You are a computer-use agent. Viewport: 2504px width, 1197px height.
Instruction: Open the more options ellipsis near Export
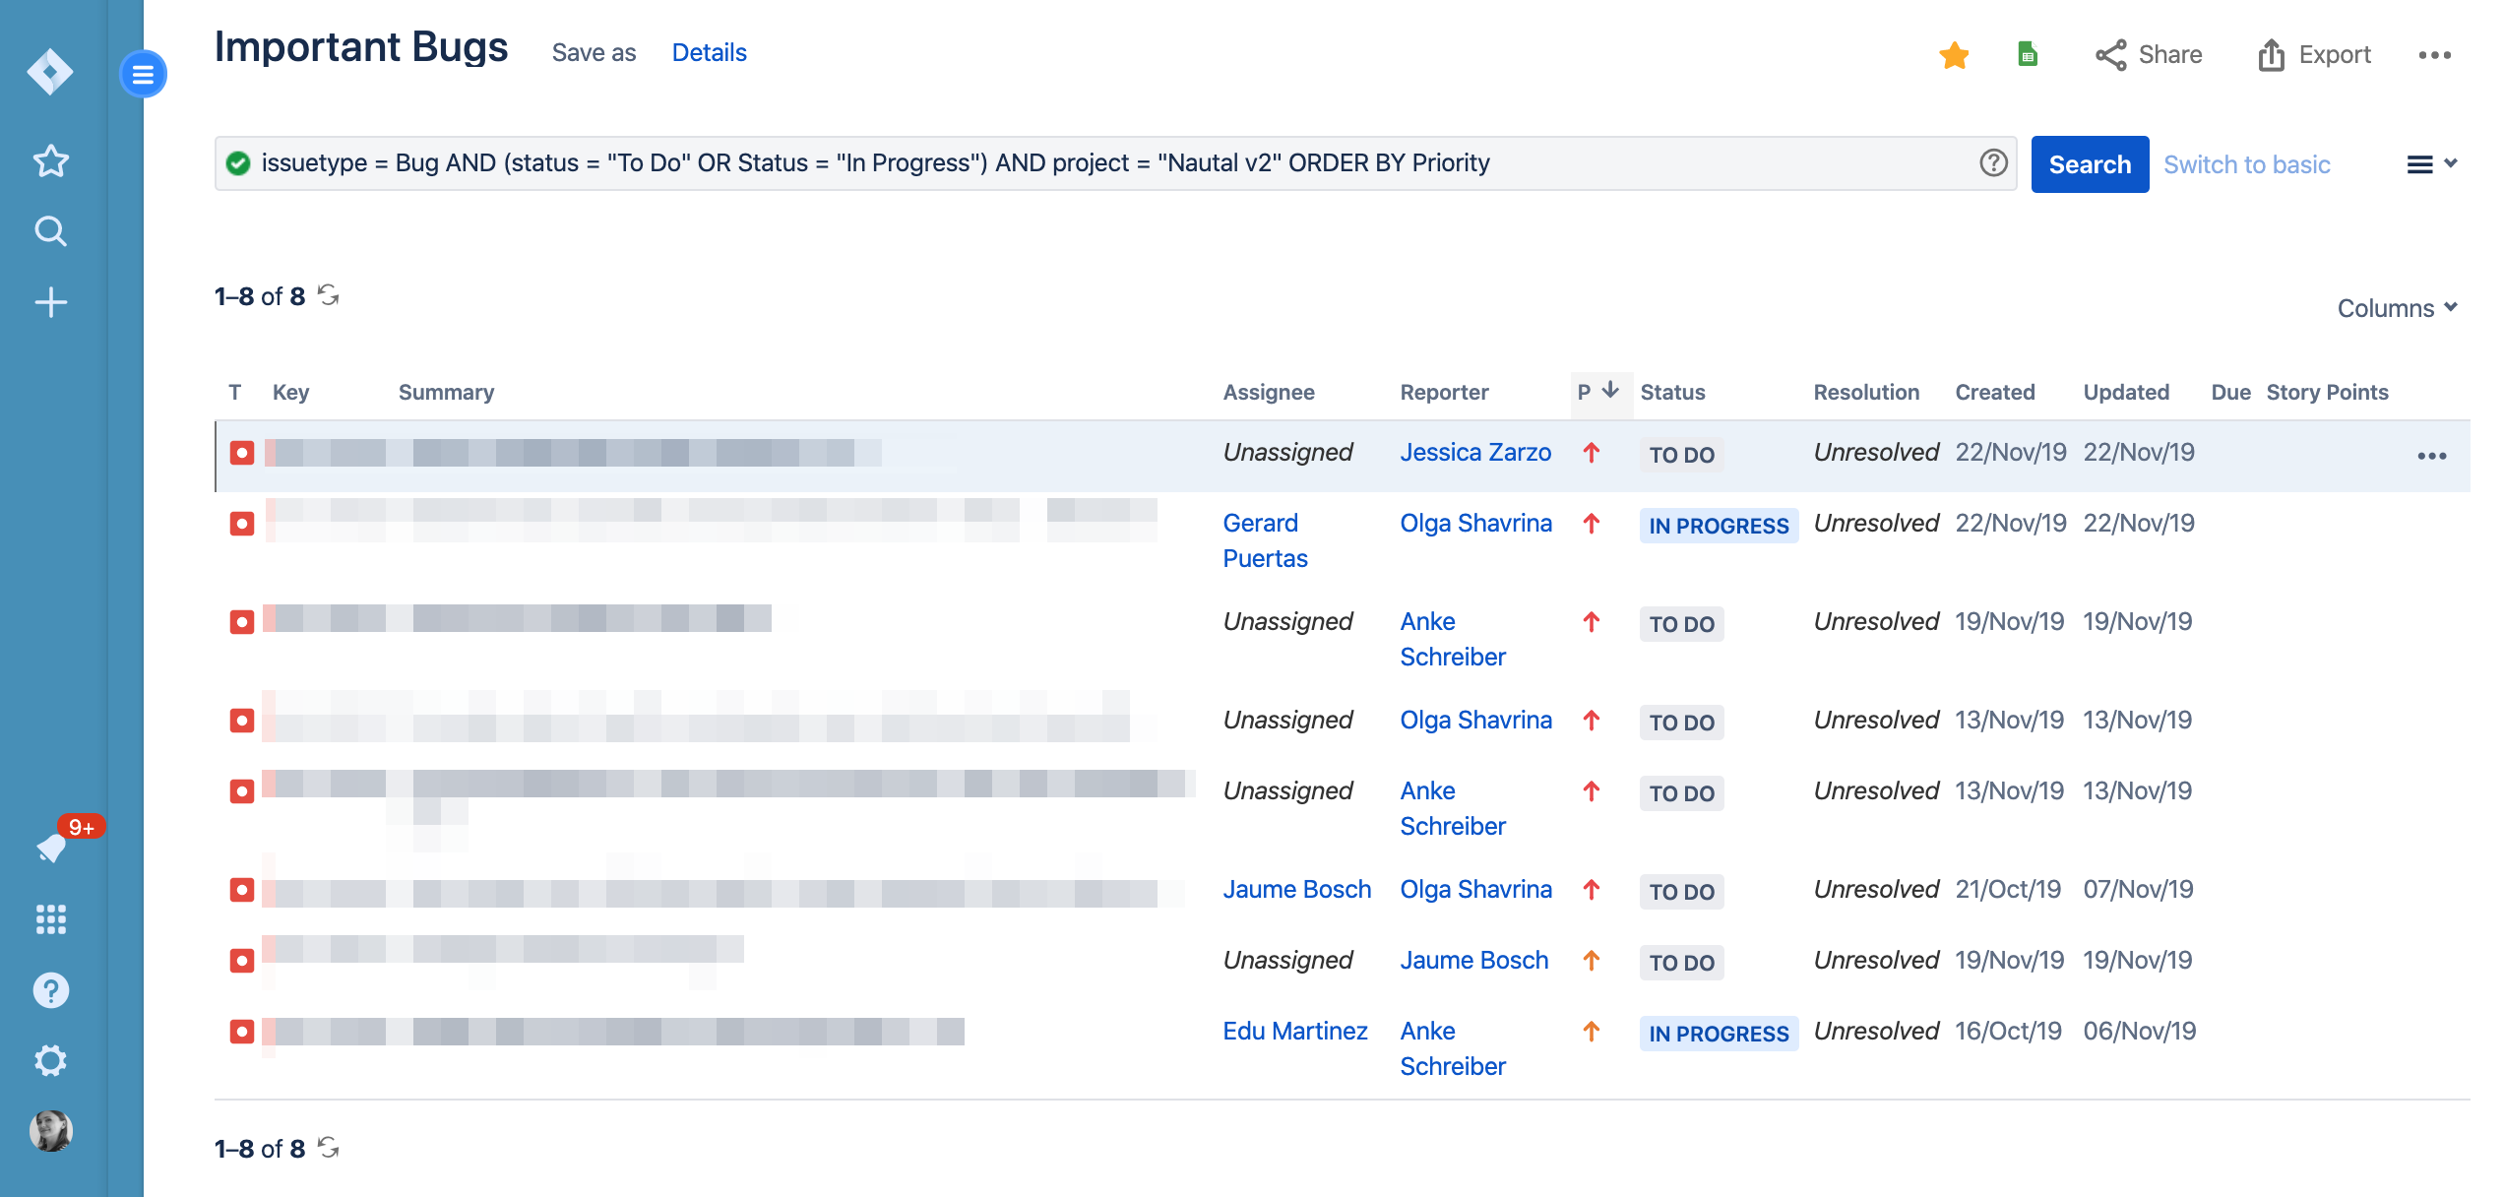[x=2435, y=56]
